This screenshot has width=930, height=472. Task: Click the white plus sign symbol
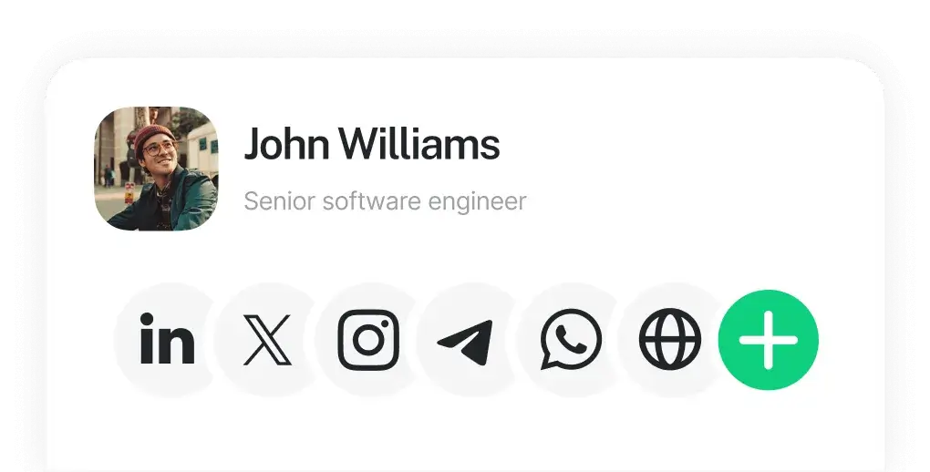(768, 340)
